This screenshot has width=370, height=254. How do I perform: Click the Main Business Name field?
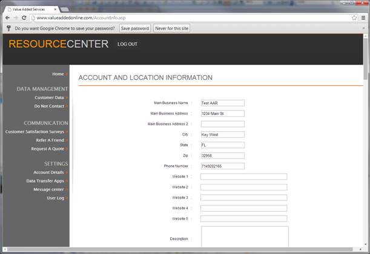[222, 103]
